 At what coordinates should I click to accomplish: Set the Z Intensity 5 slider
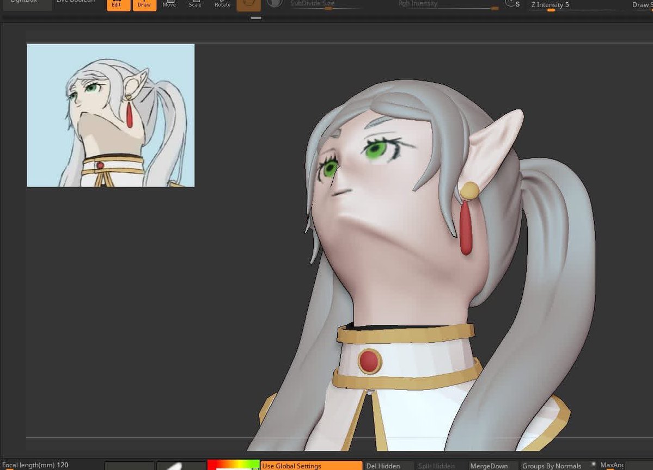[576, 5]
